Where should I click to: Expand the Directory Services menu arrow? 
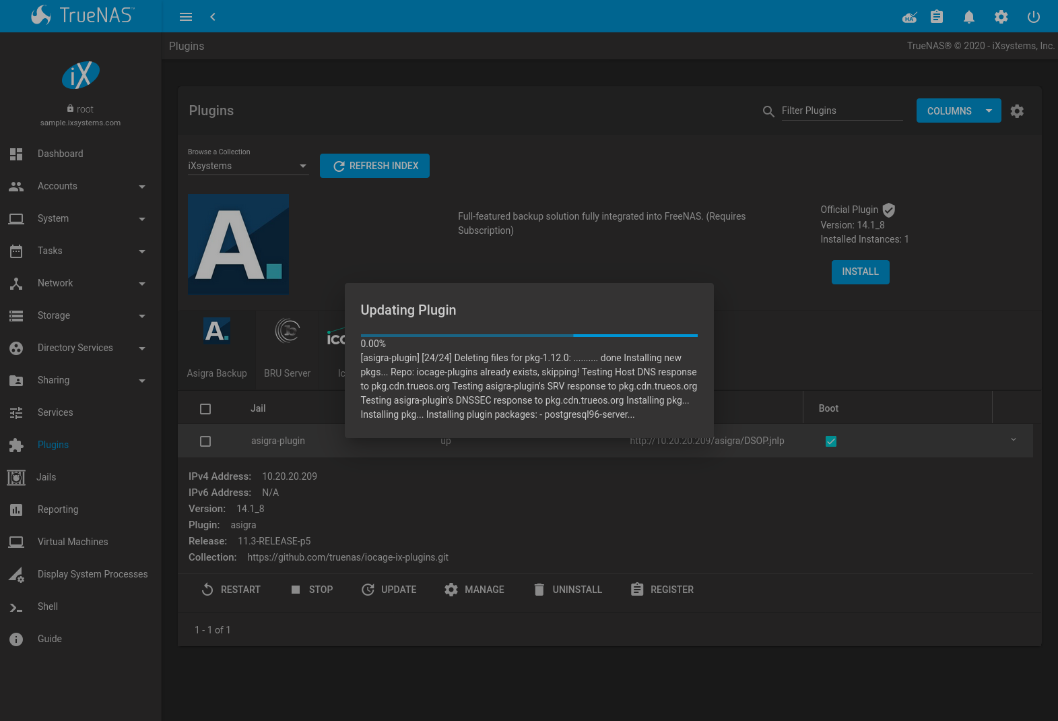[142, 348]
